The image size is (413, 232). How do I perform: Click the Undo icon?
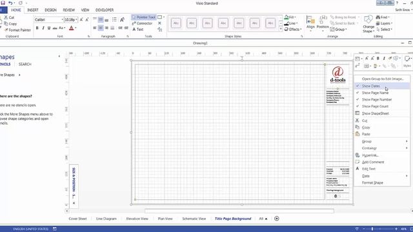click(x=10, y=3)
